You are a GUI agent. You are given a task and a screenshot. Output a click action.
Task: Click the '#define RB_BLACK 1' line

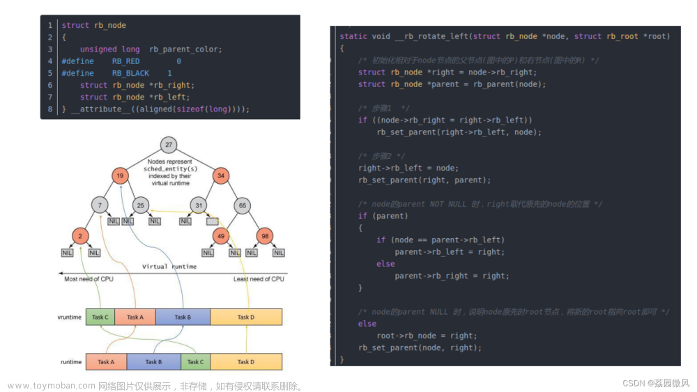point(117,73)
